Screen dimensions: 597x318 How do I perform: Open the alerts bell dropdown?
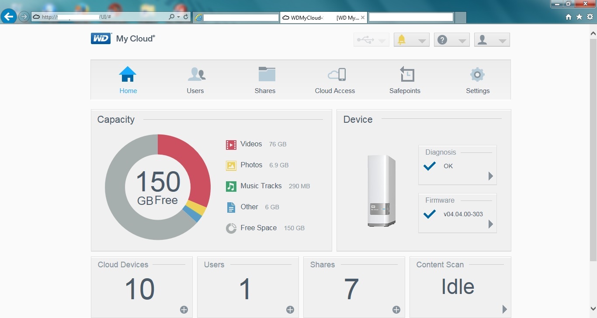[x=412, y=40]
